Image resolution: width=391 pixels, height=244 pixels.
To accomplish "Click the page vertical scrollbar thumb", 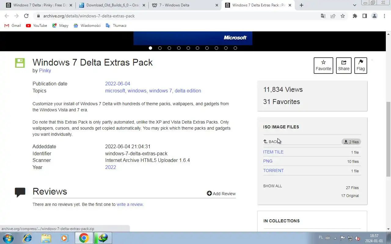I will coord(388,139).
